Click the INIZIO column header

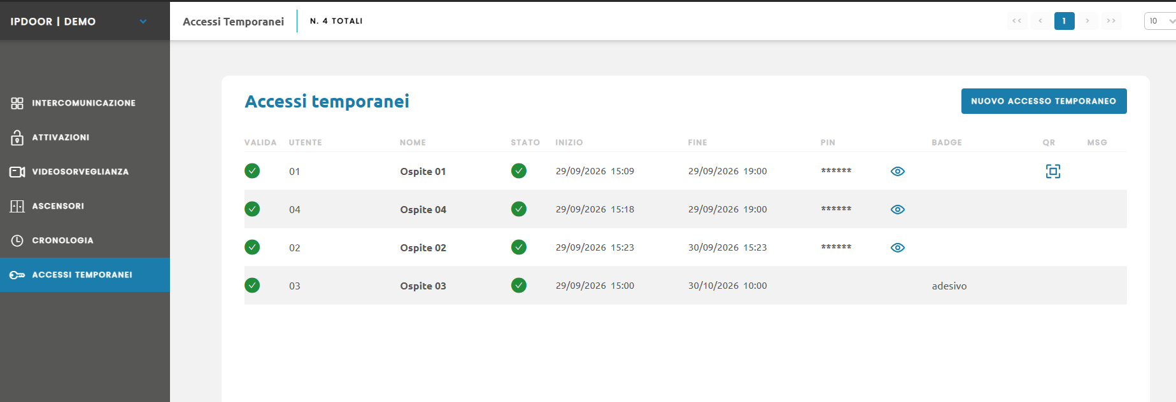[x=569, y=142]
